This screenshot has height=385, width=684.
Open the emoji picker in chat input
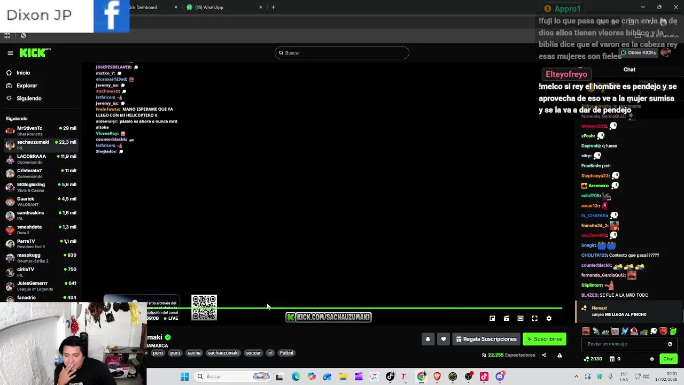coord(670,344)
